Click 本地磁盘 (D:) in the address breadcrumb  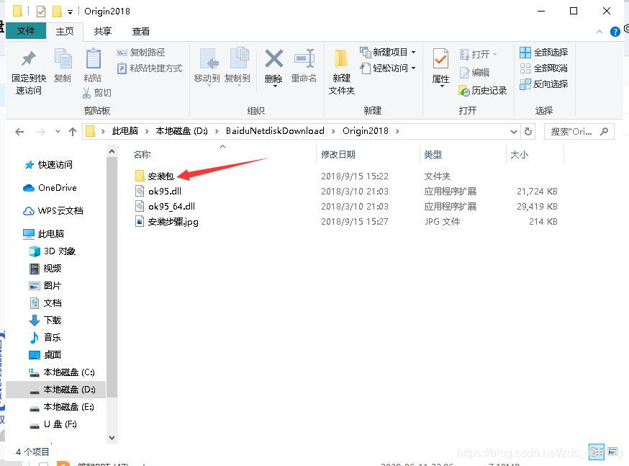point(181,131)
